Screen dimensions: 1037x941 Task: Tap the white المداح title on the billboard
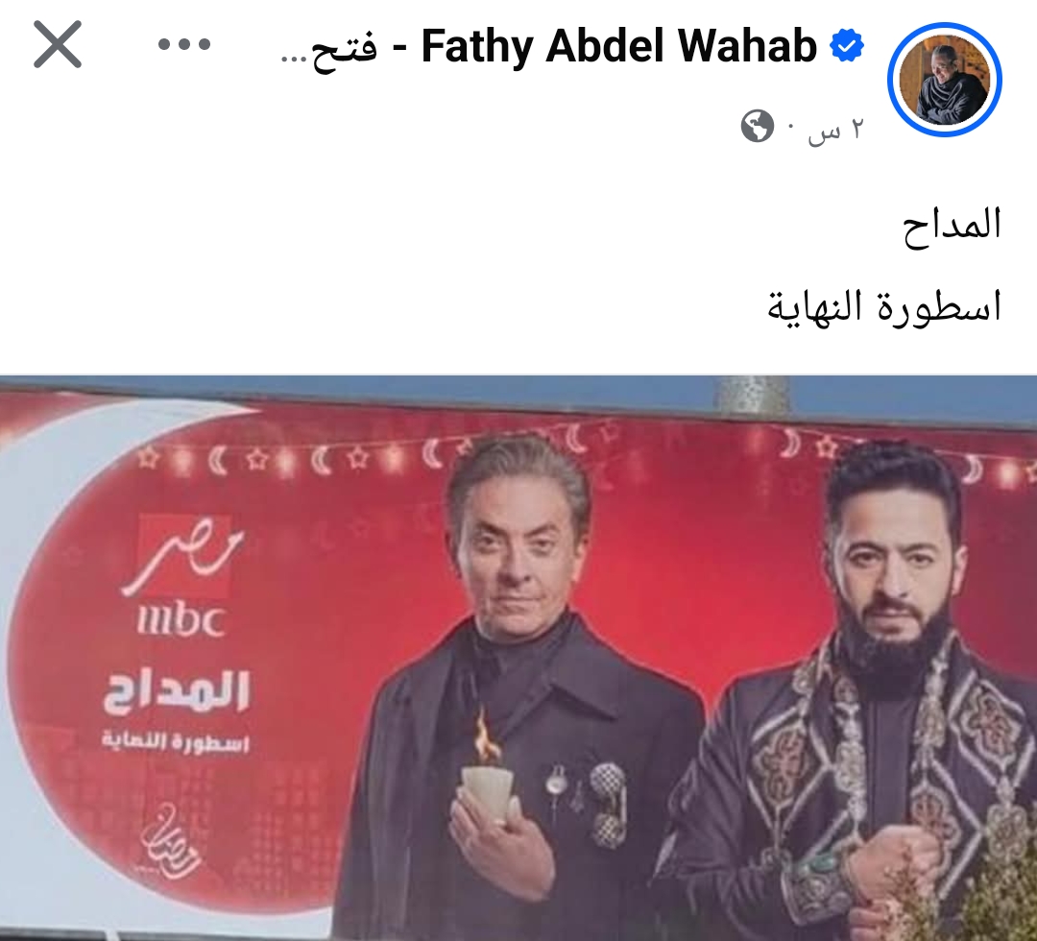176,692
